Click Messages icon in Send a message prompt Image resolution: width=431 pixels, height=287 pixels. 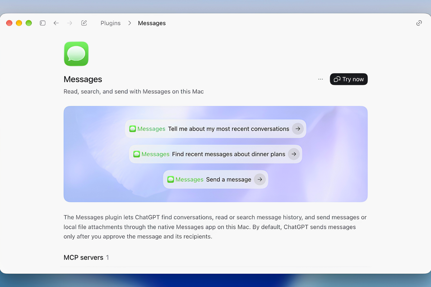tap(171, 179)
